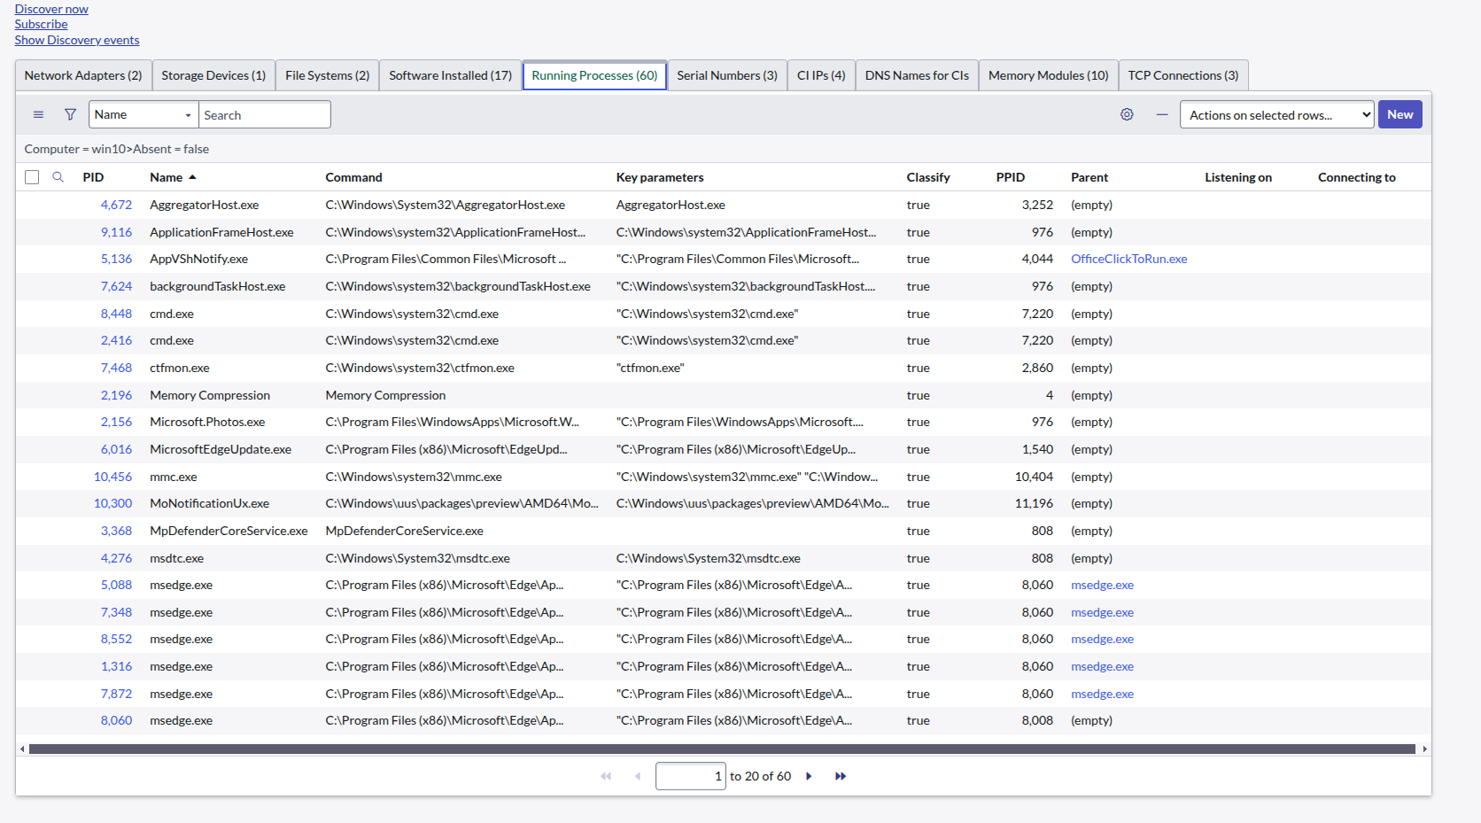
Task: Open the list context menu hamburger icon
Action: (38, 114)
